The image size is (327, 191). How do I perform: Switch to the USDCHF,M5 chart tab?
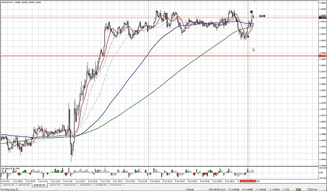8,185
